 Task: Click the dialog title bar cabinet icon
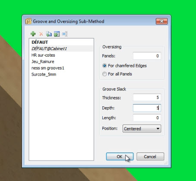click(28, 21)
